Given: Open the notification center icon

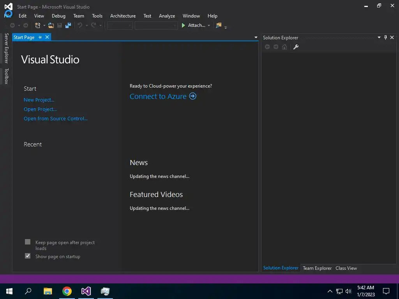Looking at the screenshot, I should pos(386,291).
